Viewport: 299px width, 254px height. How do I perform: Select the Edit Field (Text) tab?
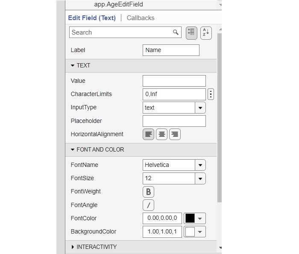92,18
